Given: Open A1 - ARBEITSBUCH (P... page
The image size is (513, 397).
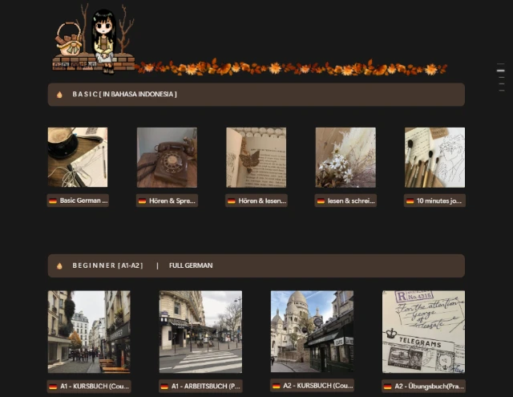Looking at the screenshot, I should point(200,387).
